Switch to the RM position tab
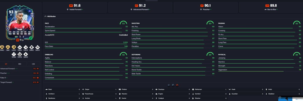303x101 pixels. [x=20, y=64]
